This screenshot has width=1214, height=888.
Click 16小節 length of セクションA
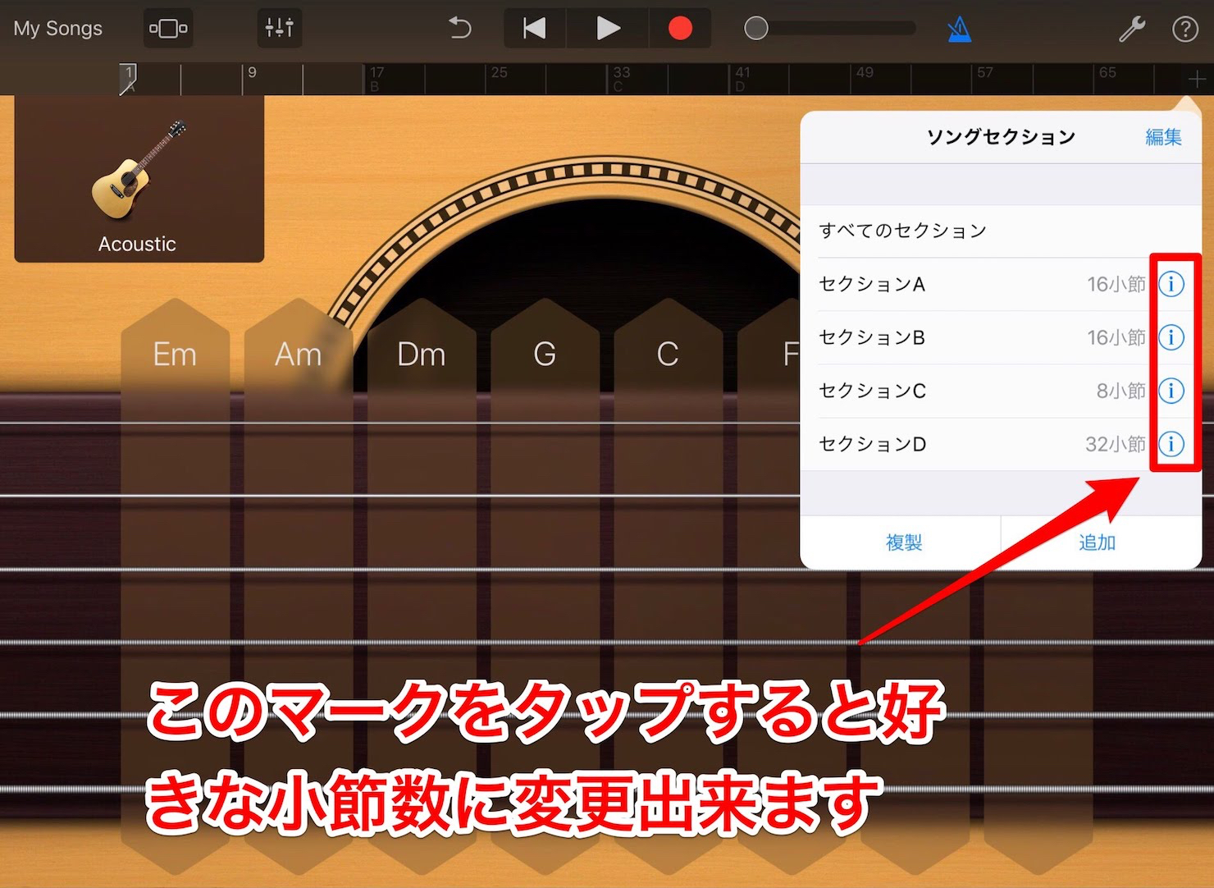[x=1116, y=284]
